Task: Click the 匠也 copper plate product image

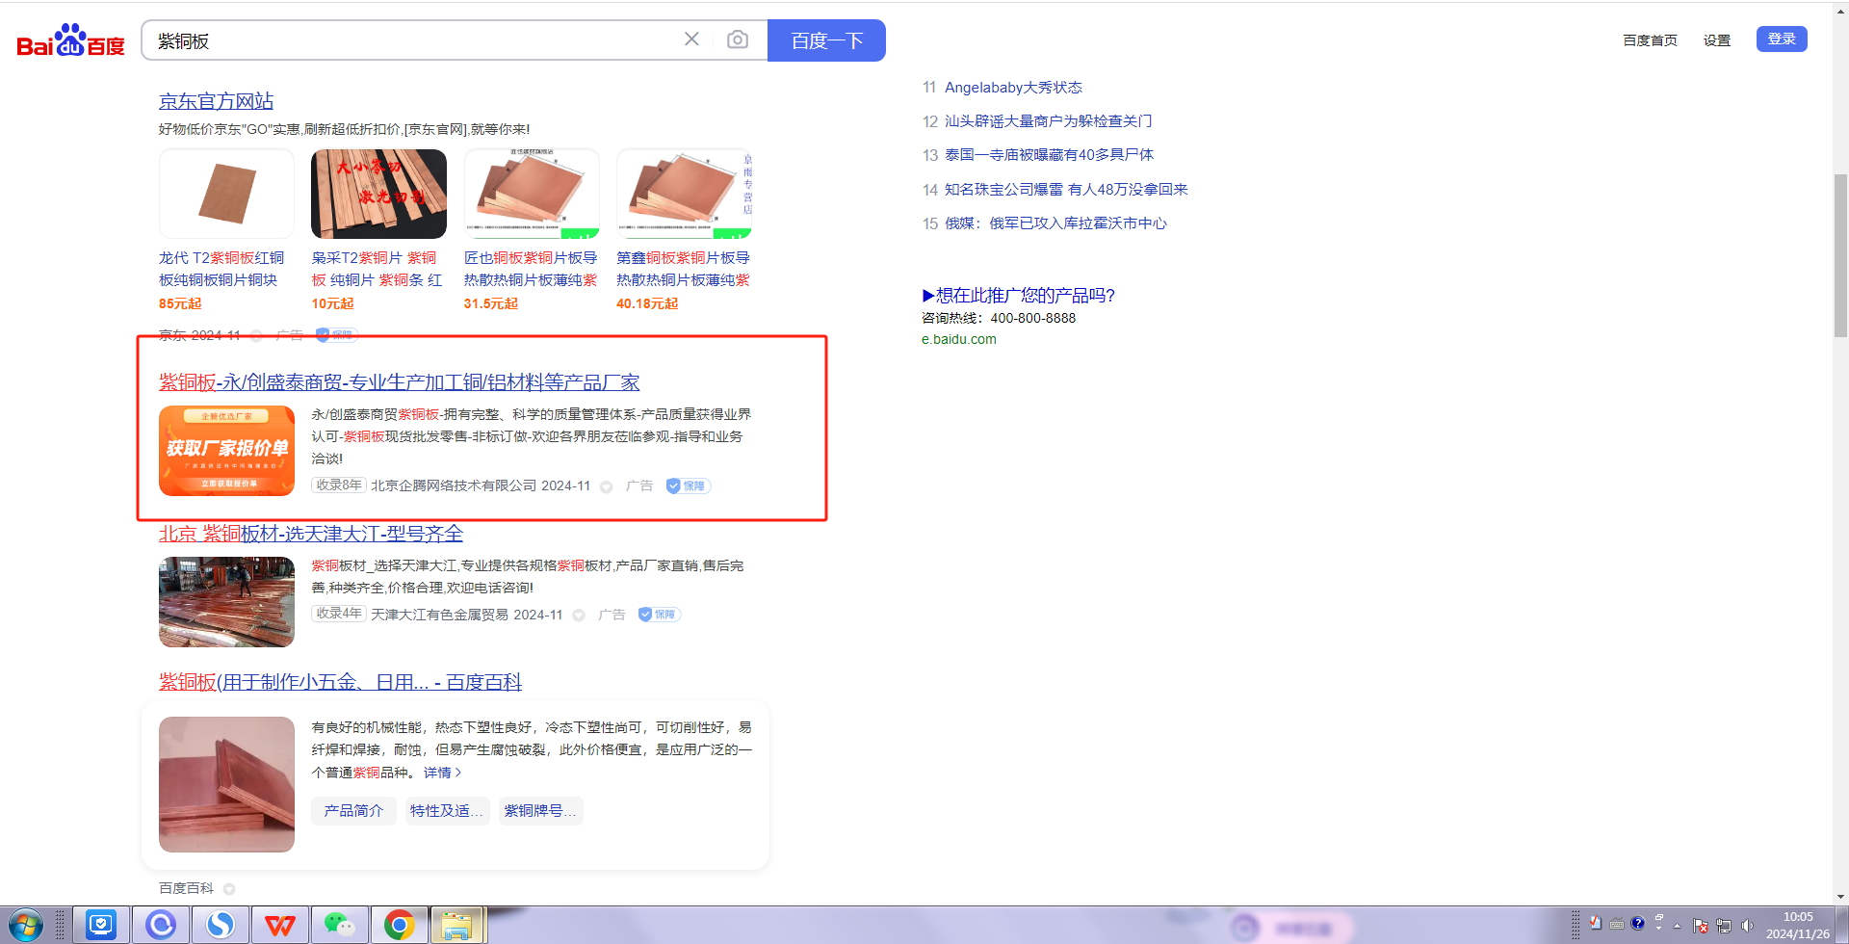Action: click(x=532, y=194)
